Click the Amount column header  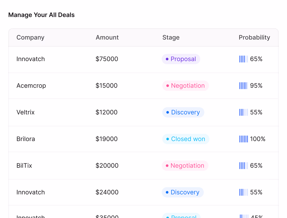click(x=107, y=37)
